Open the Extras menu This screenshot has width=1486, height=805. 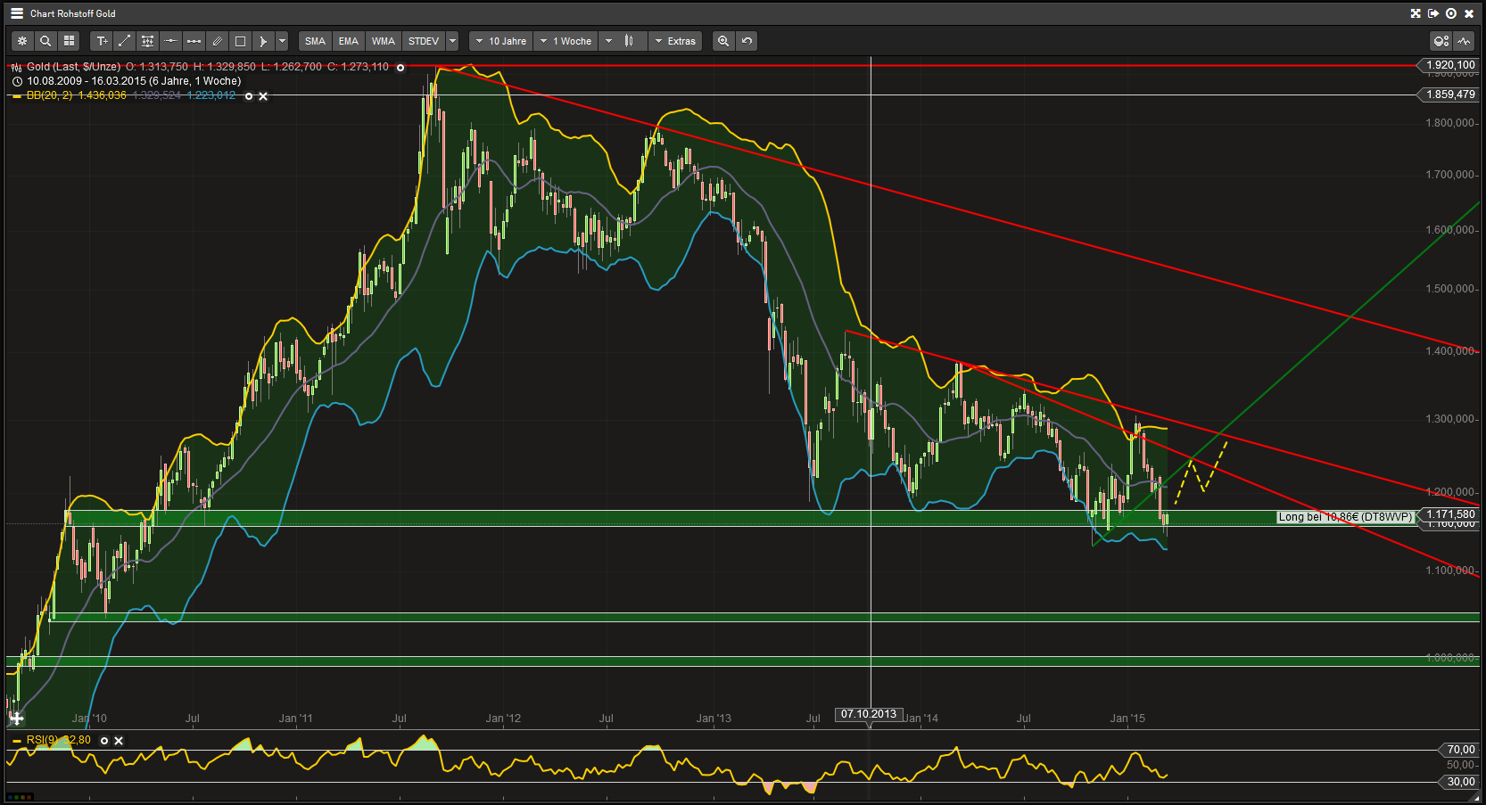tap(675, 41)
